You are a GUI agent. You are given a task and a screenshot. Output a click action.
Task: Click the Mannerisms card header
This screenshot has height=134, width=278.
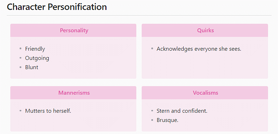[x=74, y=93]
